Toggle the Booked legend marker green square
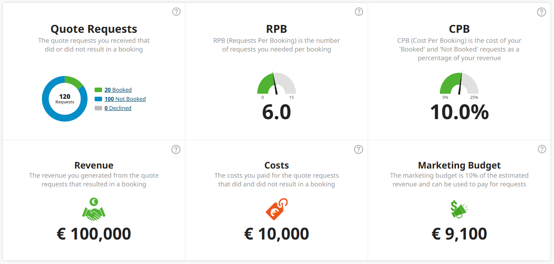Image resolution: width=554 pixels, height=264 pixels. coord(98,90)
